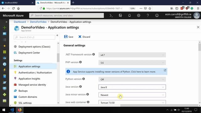
Task: Open dashboard icon in left sidebar
Action: coord(4,34)
